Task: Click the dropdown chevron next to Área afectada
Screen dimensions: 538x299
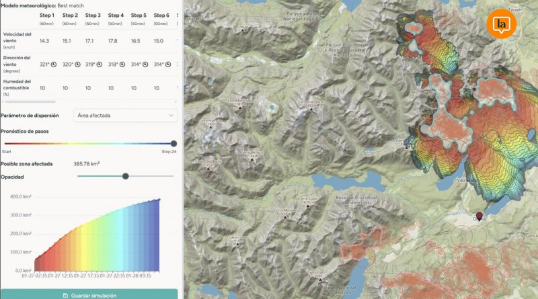Action: tap(169, 116)
